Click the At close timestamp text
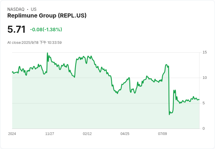The image size is (215, 149). point(34,43)
